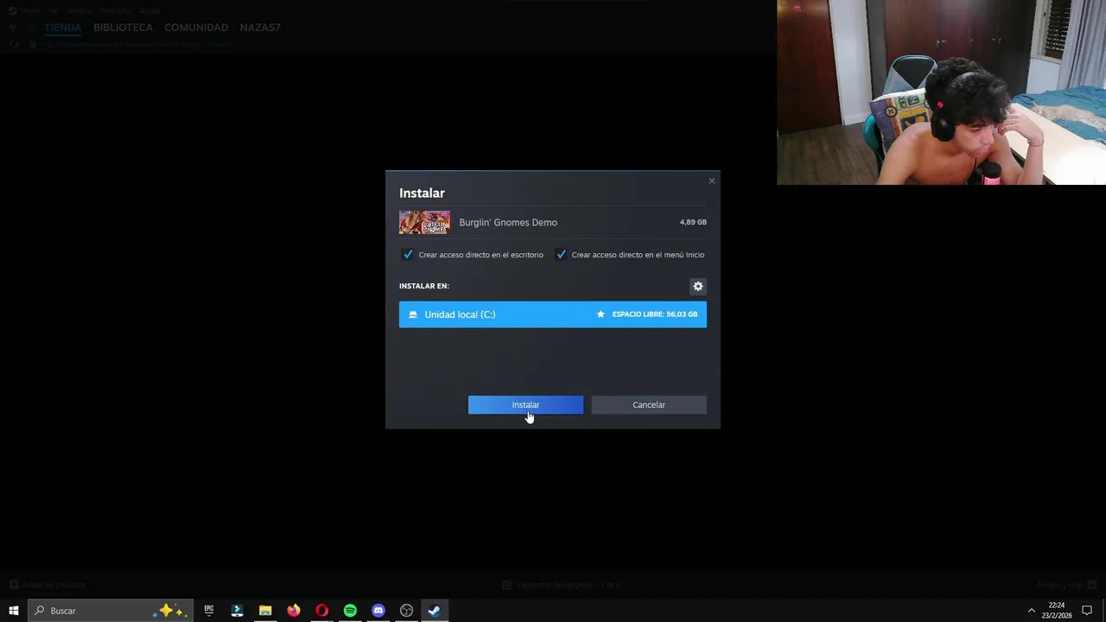Open Epic Games Launcher from taskbar
The height and width of the screenshot is (622, 1106).
coord(208,611)
